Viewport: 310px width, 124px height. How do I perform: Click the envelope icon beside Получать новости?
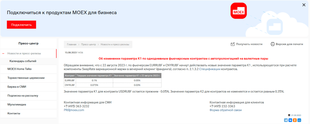(233, 44)
